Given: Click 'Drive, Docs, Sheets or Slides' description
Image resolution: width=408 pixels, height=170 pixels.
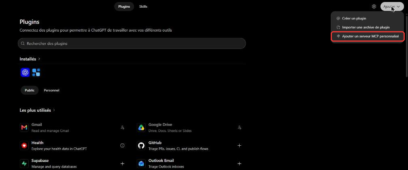Looking at the screenshot, I should 170,131.
